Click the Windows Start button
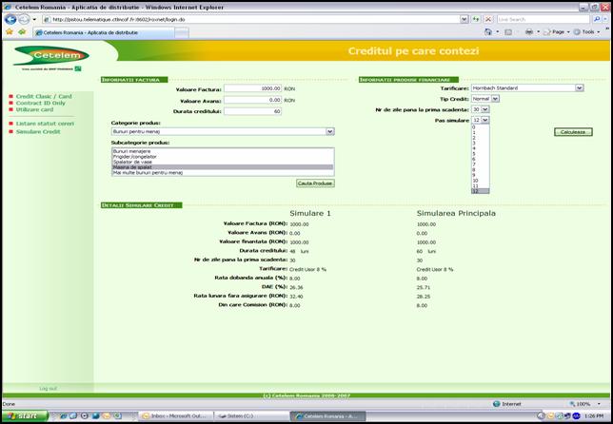Image resolution: width=613 pixels, height=424 pixels. [24, 416]
